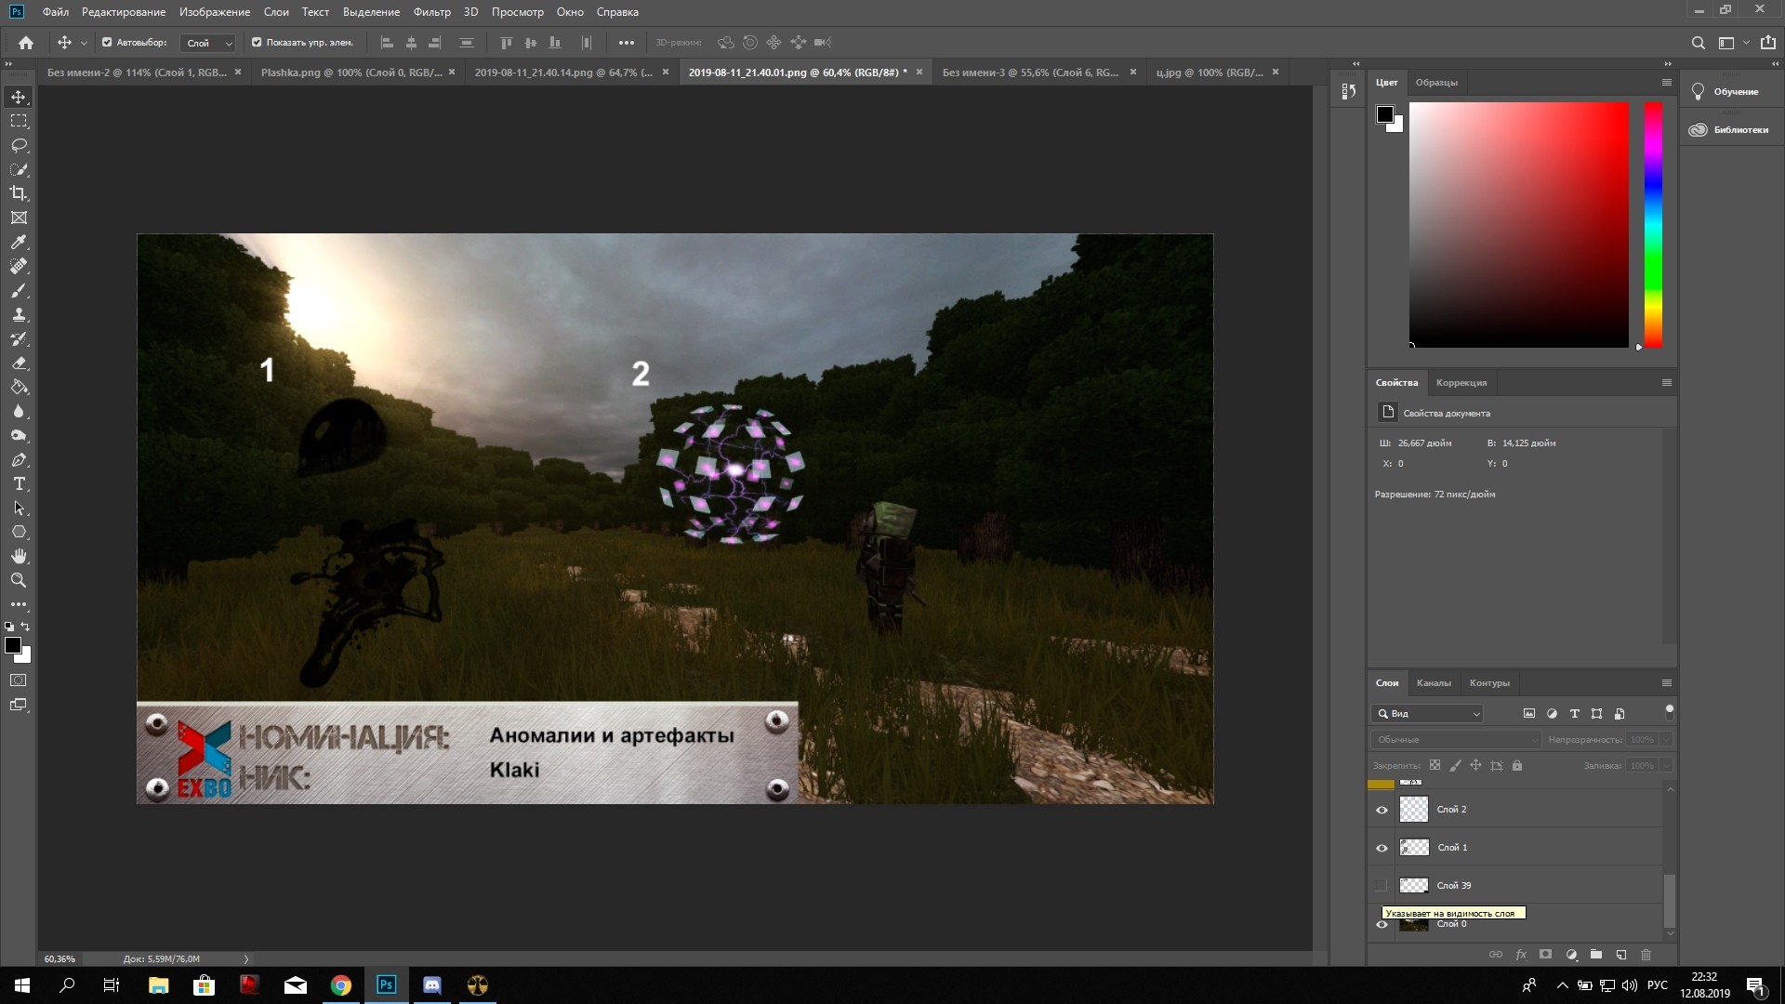This screenshot has height=1004, width=1785.
Task: Select the Quick Selection tool
Action: point(19,169)
